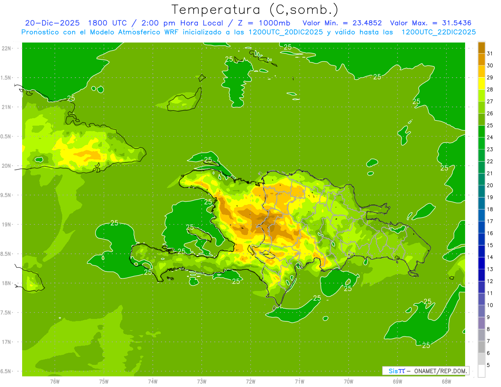Image resolution: width=501 pixels, height=387 pixels.
Task: Click the "69W" longitude axis label
Action: [x=397, y=382]
